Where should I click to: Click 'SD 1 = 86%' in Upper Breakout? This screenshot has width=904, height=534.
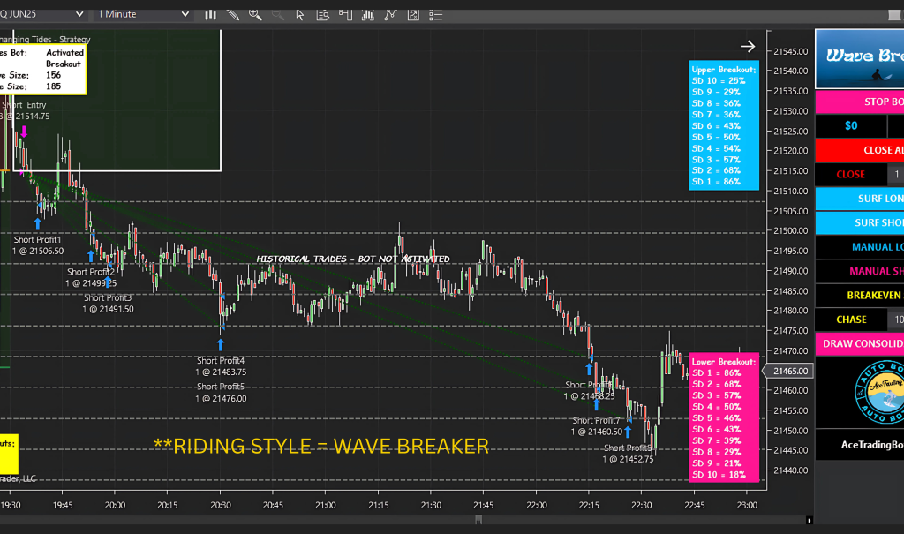716,182
